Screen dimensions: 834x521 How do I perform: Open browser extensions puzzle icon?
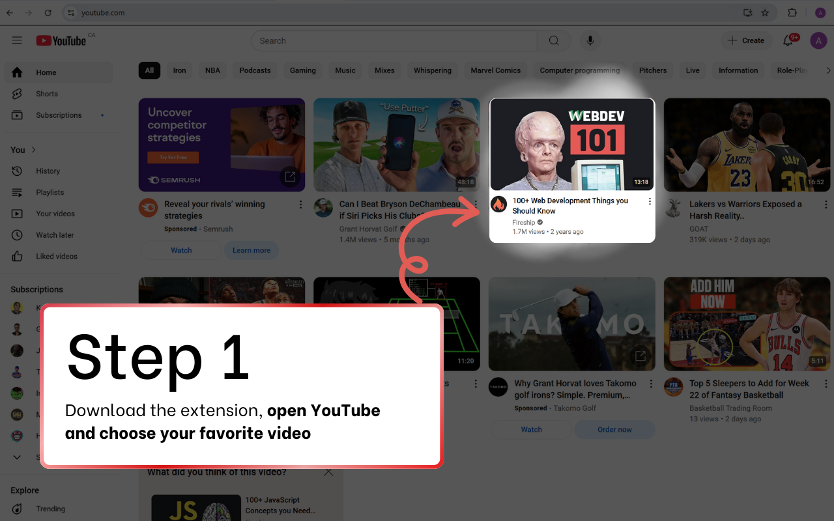(792, 12)
